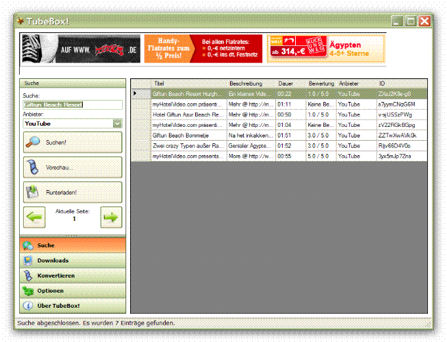Click the Vorschau film preview icon
The height and width of the screenshot is (342, 447).
point(32,167)
